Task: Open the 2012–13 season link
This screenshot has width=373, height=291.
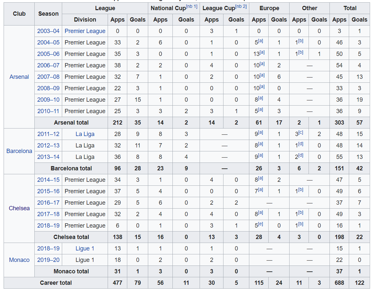Action: coord(48,145)
